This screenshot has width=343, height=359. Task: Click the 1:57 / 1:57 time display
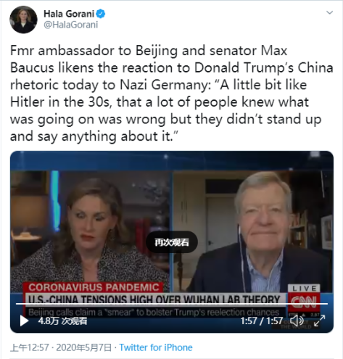[x=262, y=321]
